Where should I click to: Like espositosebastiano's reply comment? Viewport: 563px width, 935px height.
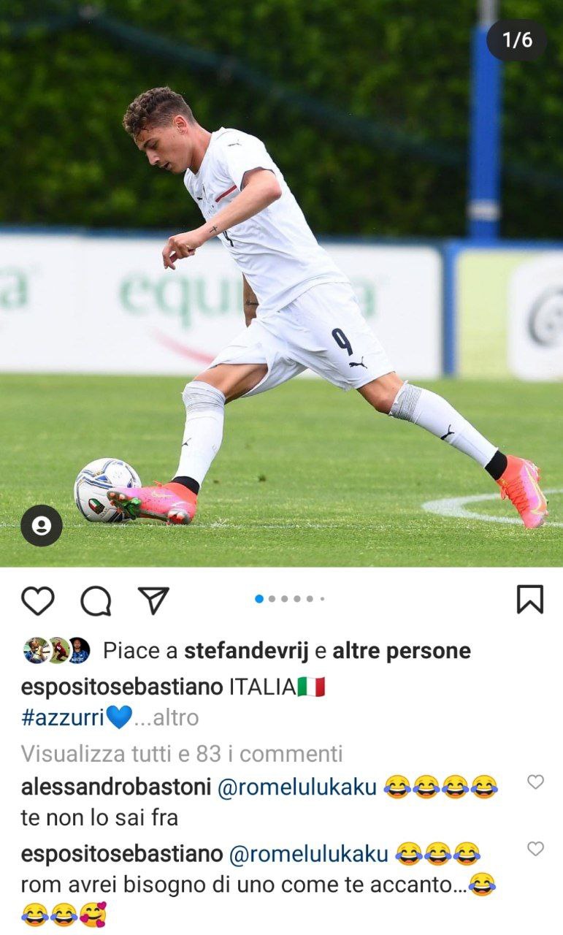click(x=536, y=848)
